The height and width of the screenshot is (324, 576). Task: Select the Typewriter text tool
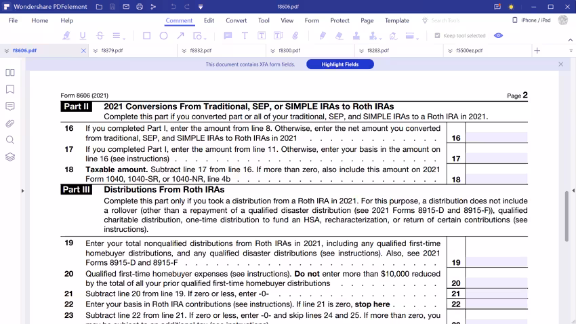[245, 36]
